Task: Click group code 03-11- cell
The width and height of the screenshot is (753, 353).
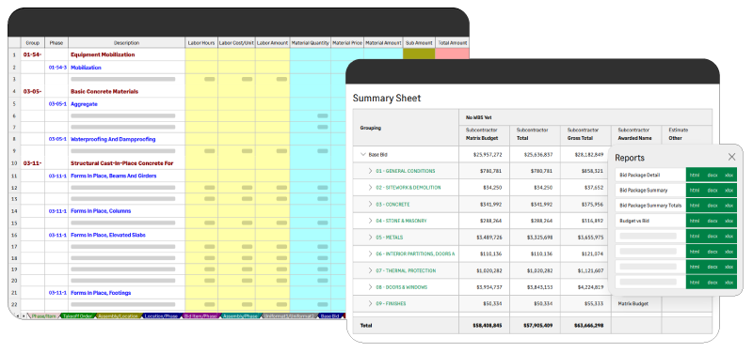Action: pyautogui.click(x=32, y=163)
